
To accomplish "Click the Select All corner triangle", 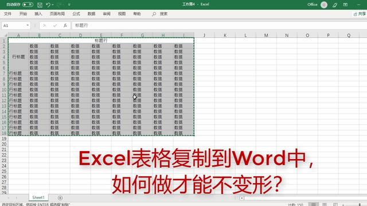I will click(x=5, y=35).
